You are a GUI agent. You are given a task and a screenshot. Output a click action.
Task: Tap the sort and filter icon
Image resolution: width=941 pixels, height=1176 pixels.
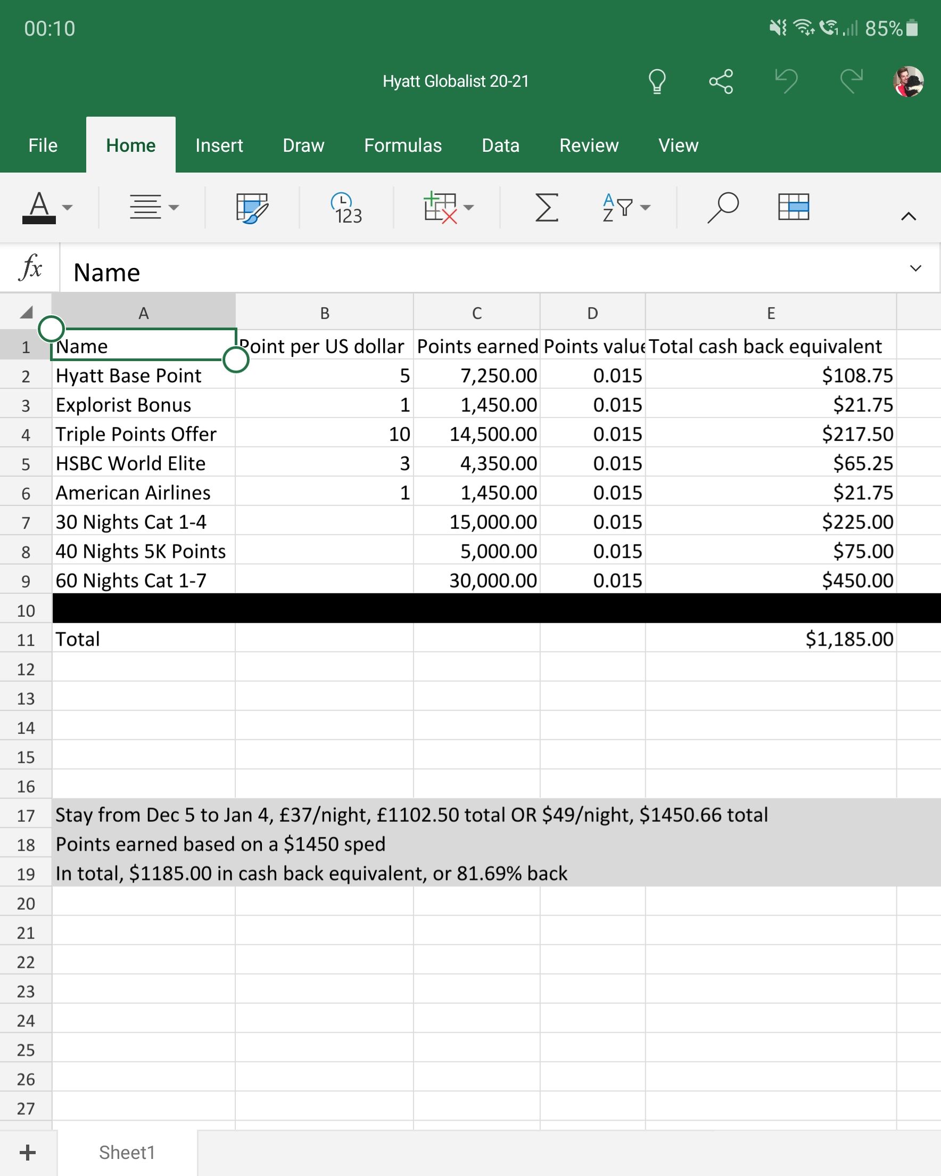coord(617,208)
